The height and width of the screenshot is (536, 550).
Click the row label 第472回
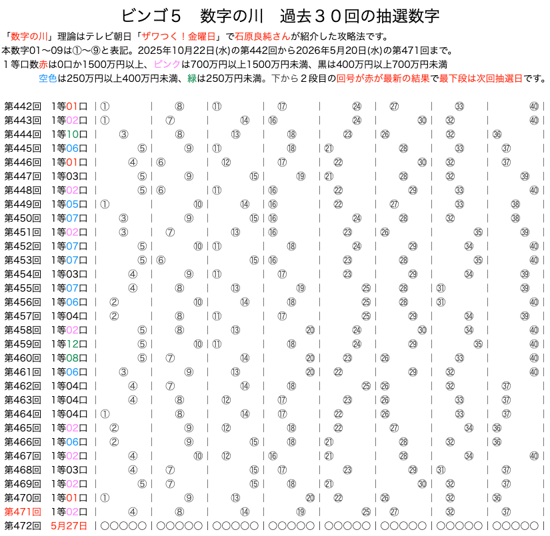[23, 526]
